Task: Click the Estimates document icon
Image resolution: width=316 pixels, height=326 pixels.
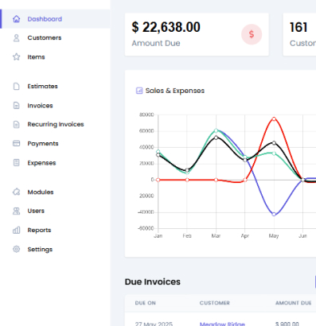Action: coord(17,87)
